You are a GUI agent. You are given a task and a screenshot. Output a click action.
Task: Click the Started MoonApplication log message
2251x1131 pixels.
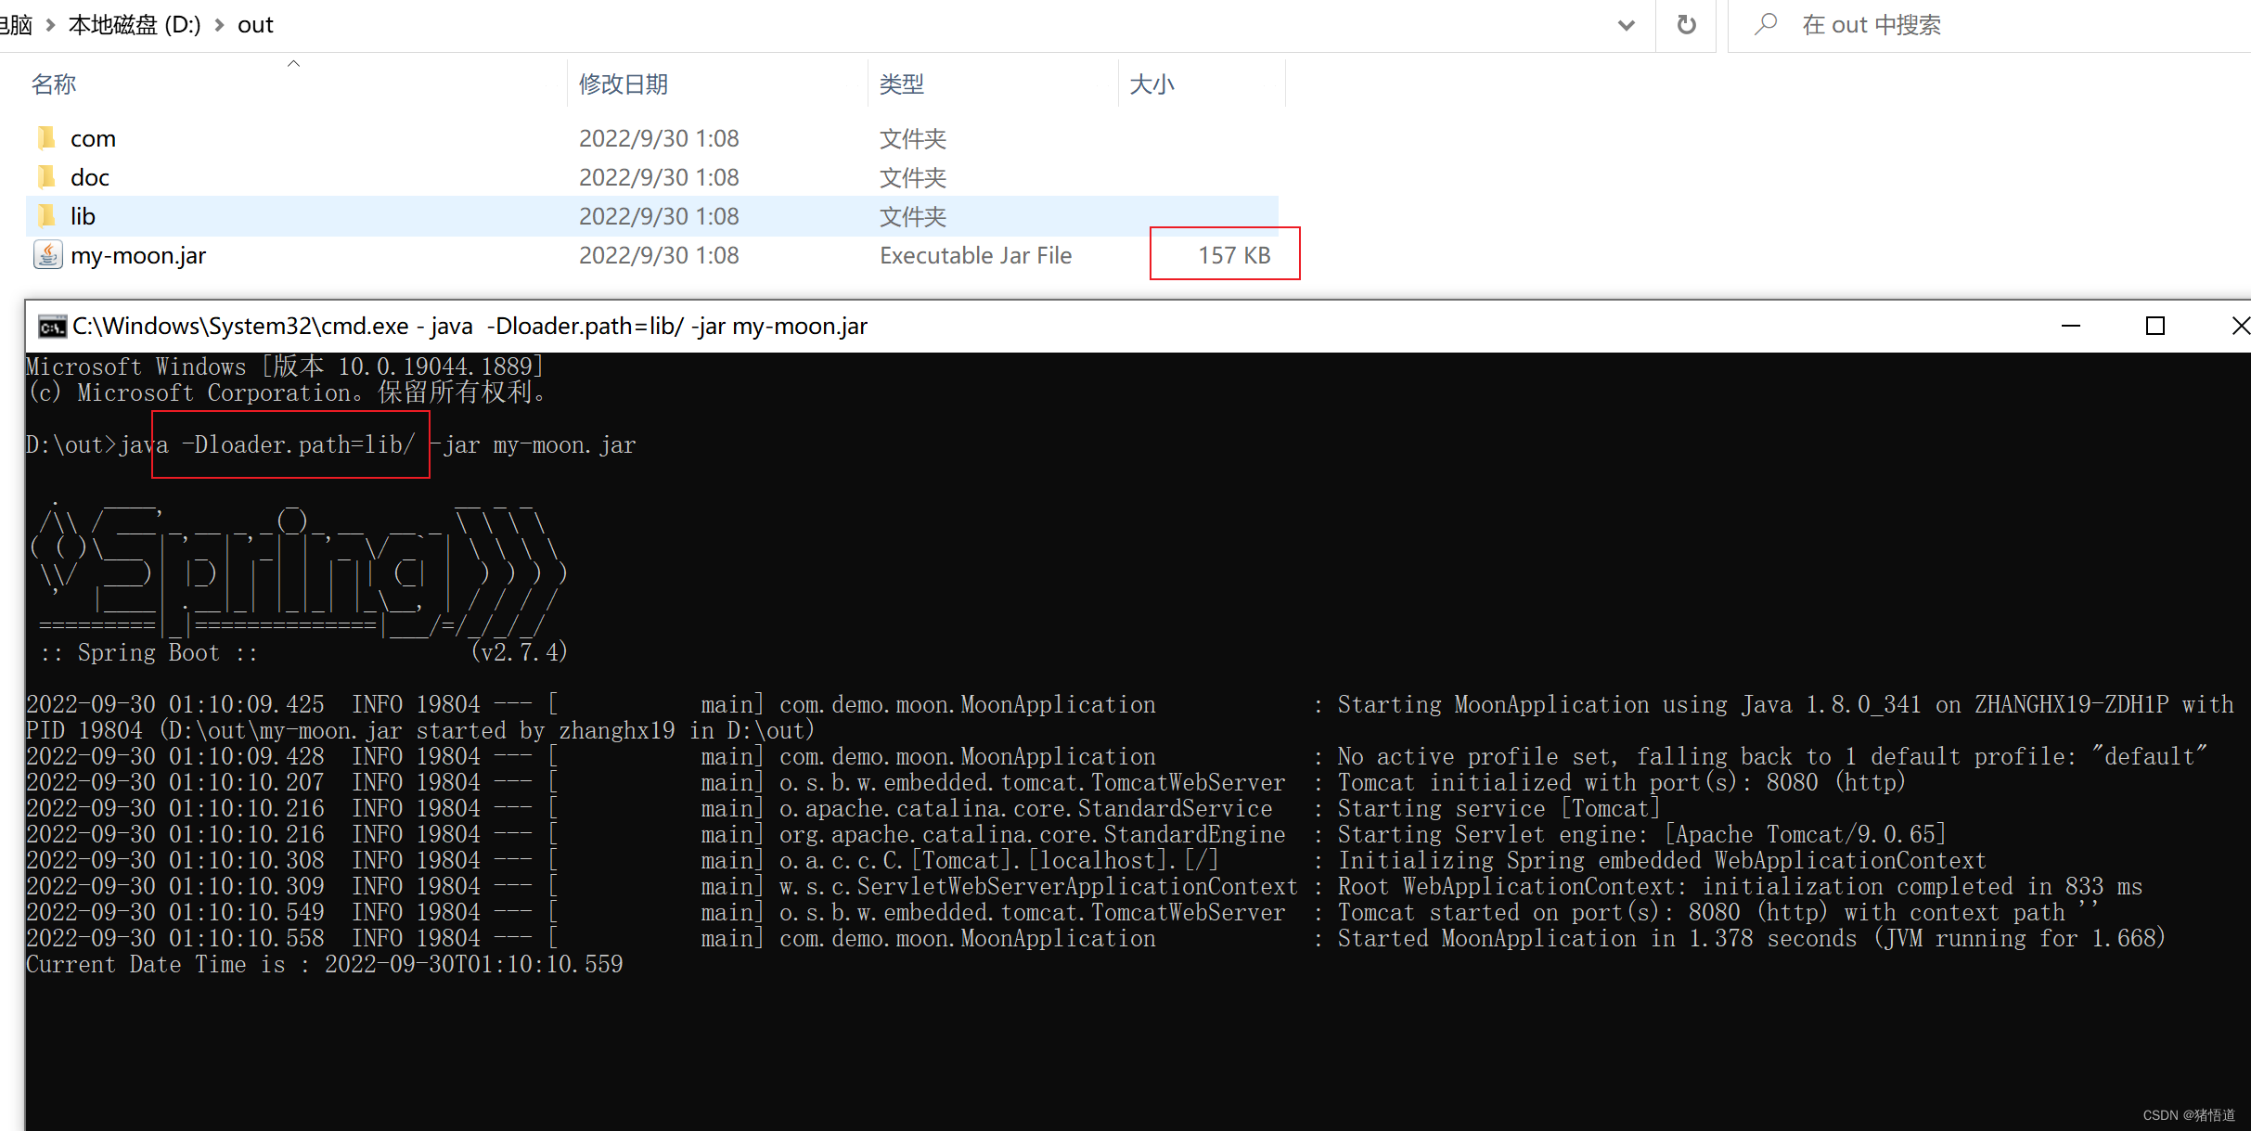point(1751,939)
